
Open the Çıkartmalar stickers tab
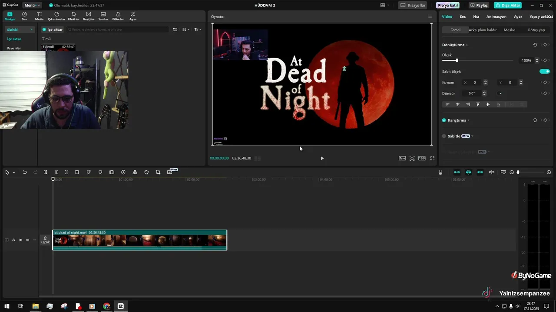pos(56,16)
